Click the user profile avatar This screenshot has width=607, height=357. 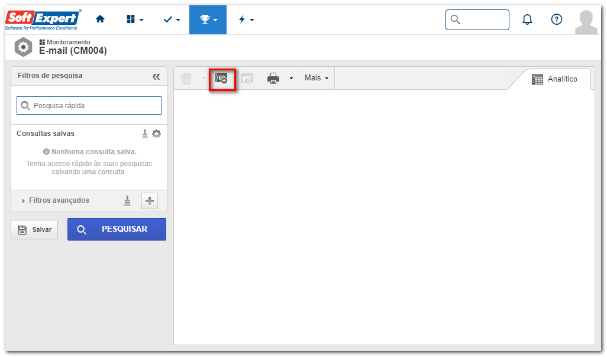click(x=586, y=22)
